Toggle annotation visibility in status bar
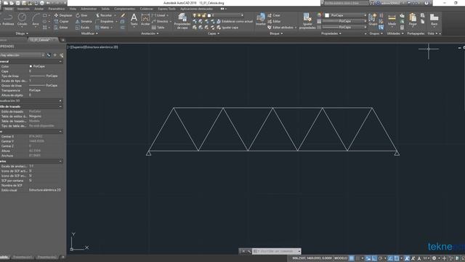 tap(407, 258)
